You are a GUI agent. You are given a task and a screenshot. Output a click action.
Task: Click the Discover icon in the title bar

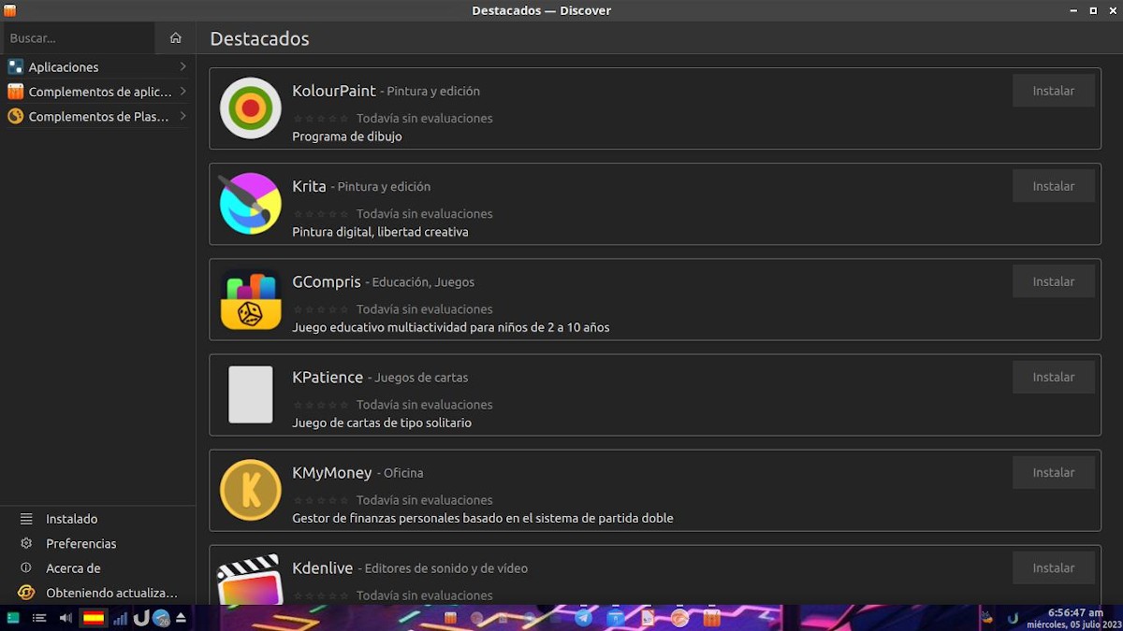9,10
